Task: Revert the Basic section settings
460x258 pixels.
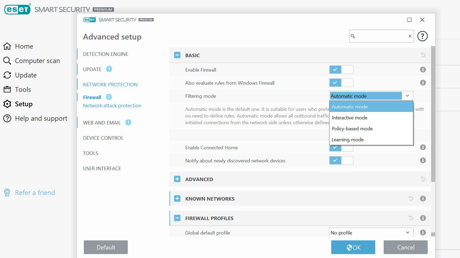Action: tap(423, 55)
